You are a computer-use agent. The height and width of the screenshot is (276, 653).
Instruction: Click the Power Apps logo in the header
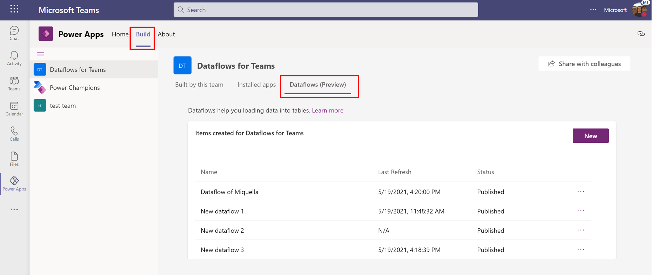pyautogui.click(x=46, y=34)
